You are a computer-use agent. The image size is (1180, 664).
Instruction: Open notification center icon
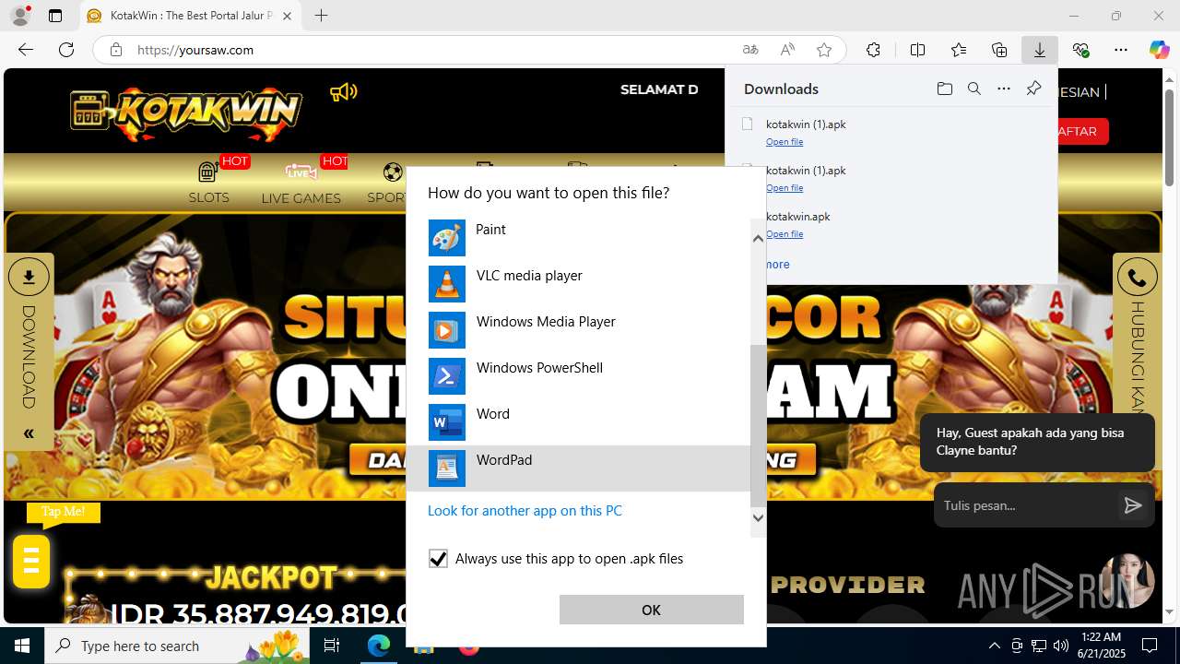pyautogui.click(x=1150, y=646)
